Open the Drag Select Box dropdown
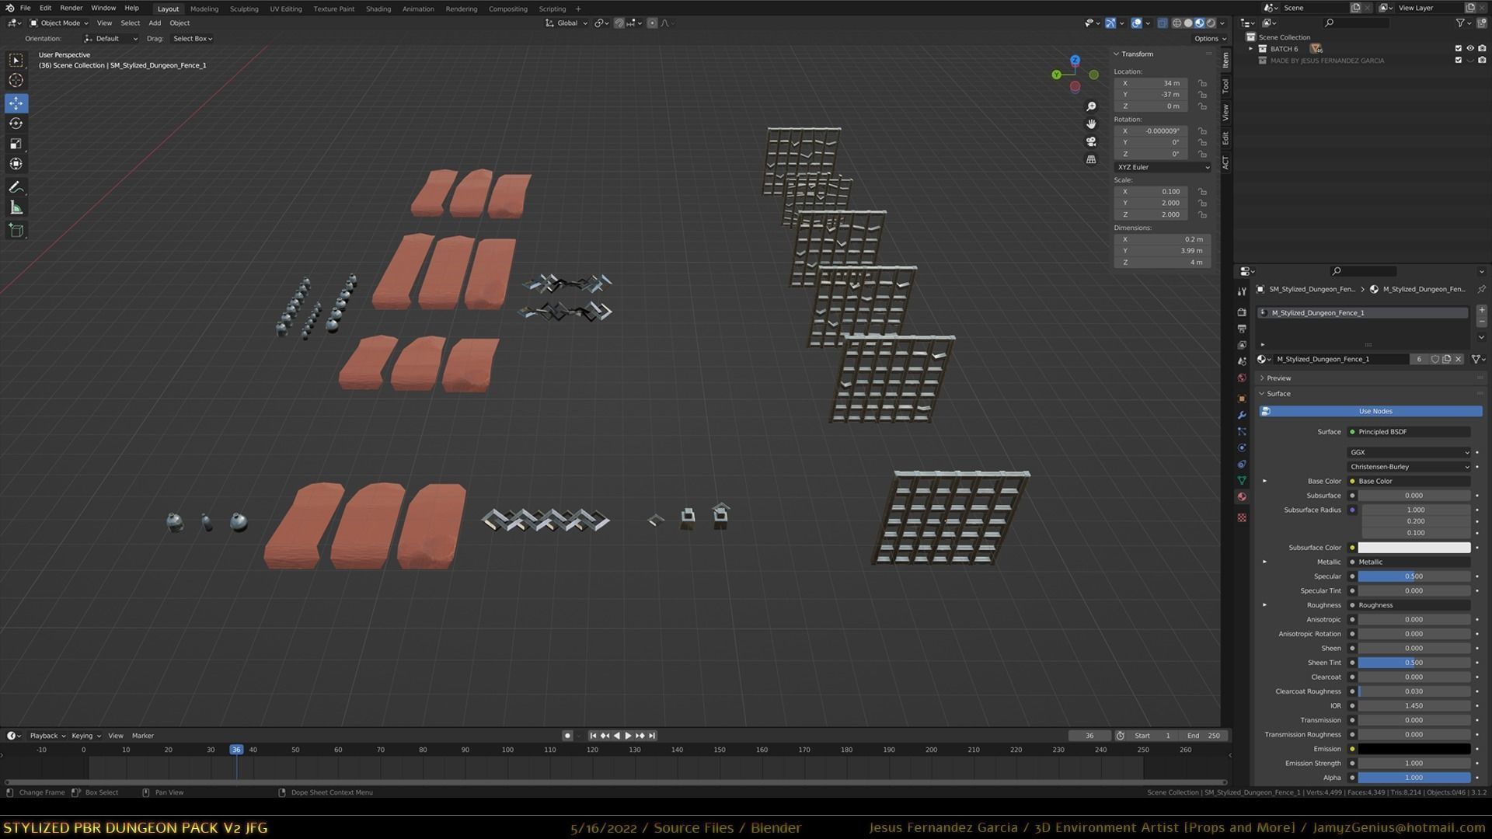The height and width of the screenshot is (839, 1492). pos(192,39)
